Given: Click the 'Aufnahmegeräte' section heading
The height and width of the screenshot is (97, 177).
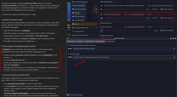Looking at the screenshot, I should [106, 23].
